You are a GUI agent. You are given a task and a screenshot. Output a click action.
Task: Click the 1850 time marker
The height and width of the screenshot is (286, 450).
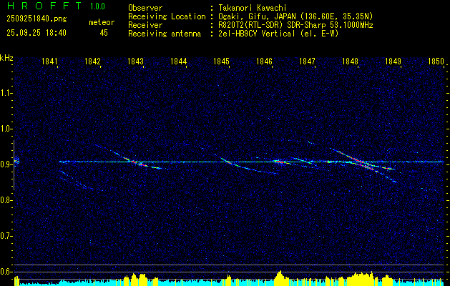(436, 61)
